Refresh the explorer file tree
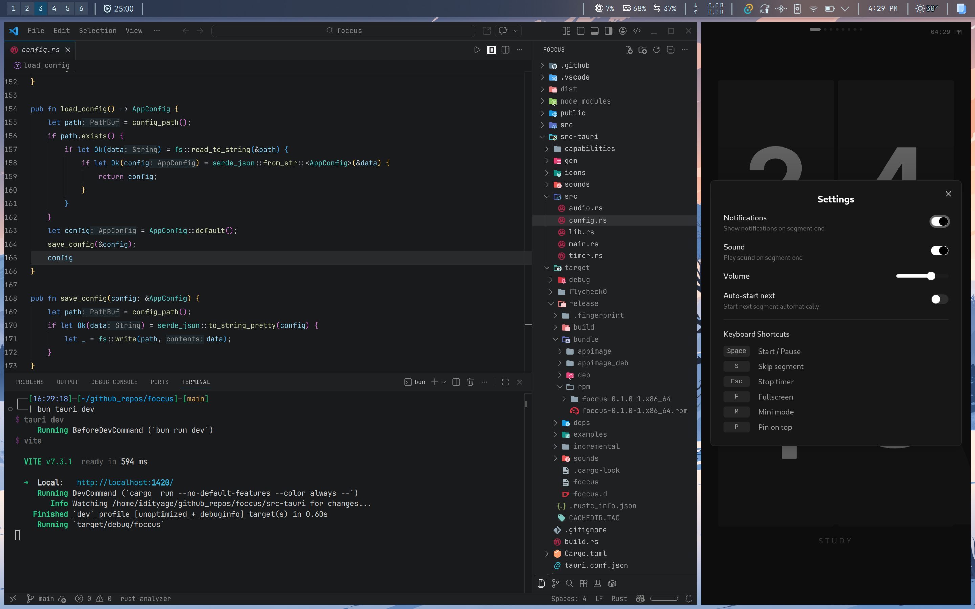This screenshot has height=609, width=975. coord(656,49)
